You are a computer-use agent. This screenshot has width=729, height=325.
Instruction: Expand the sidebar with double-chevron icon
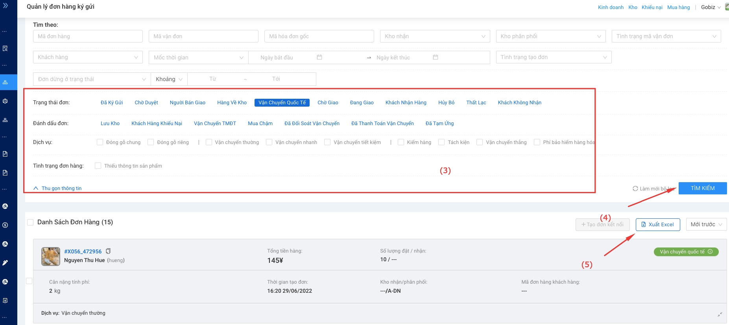6,6
